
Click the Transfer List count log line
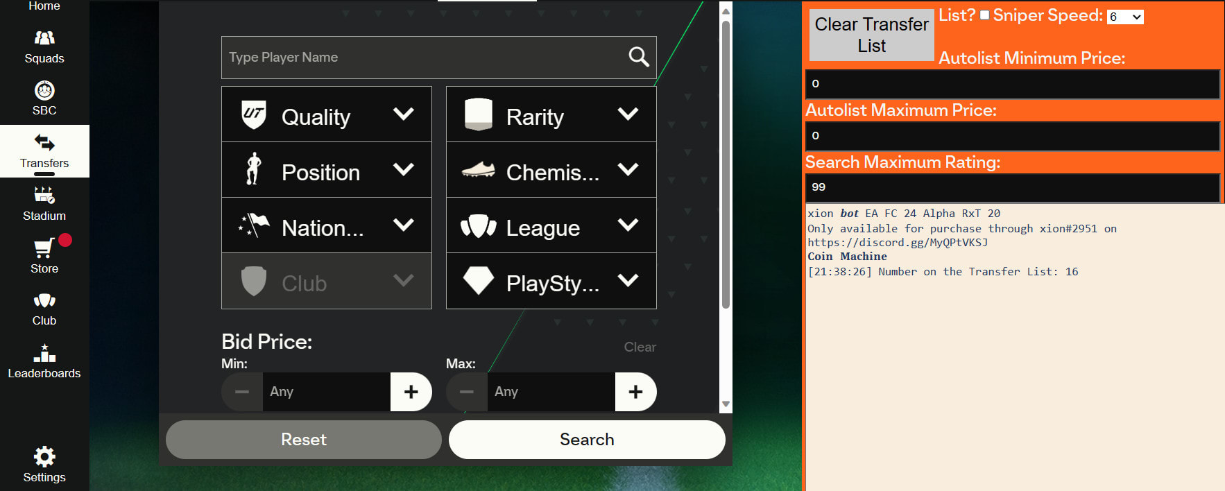(x=943, y=272)
